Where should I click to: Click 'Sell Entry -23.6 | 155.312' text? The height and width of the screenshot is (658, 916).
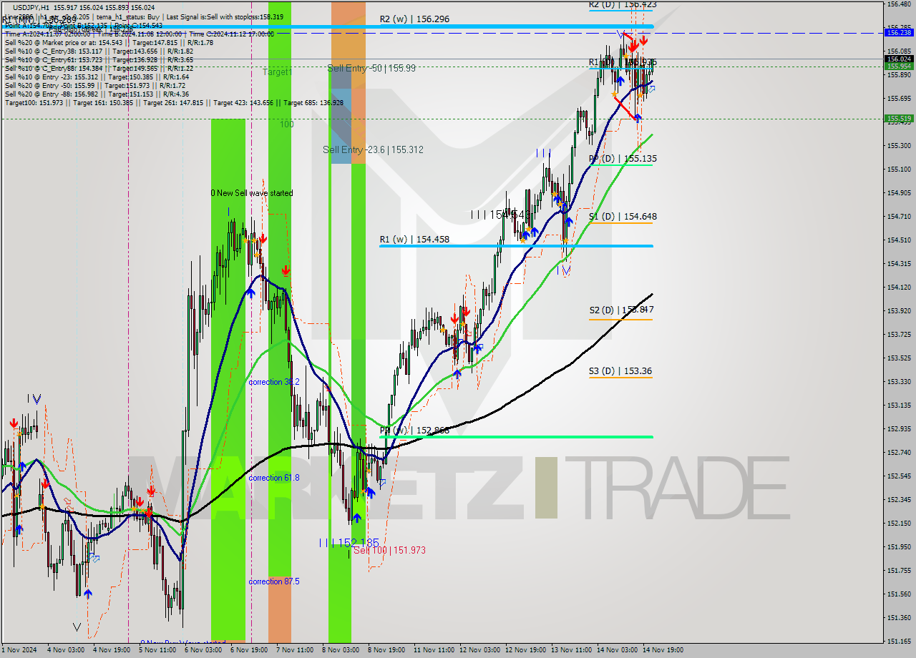point(373,149)
